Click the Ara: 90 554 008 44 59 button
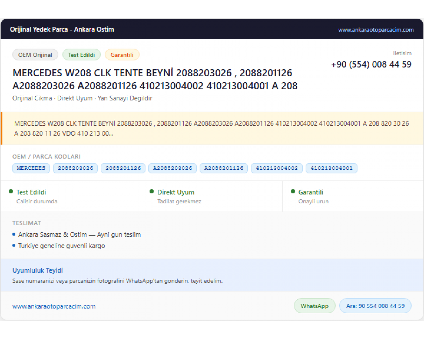The width and height of the screenshot is (424, 339). [x=375, y=306]
